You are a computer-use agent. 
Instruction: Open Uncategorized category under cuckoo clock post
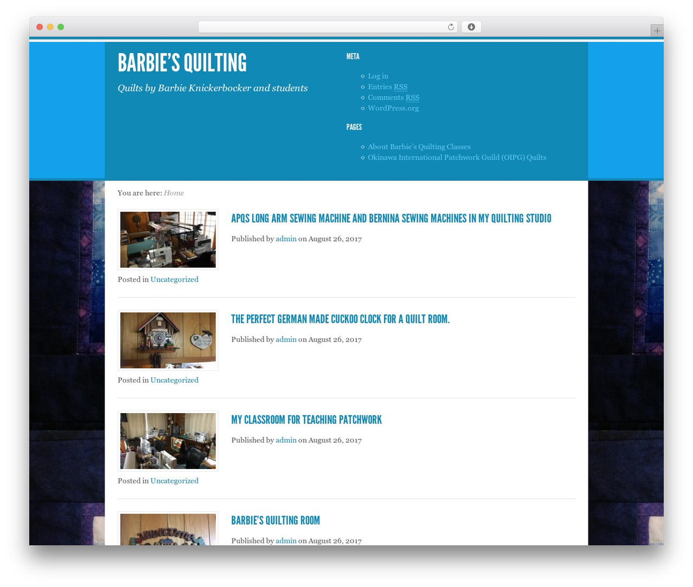[174, 380]
